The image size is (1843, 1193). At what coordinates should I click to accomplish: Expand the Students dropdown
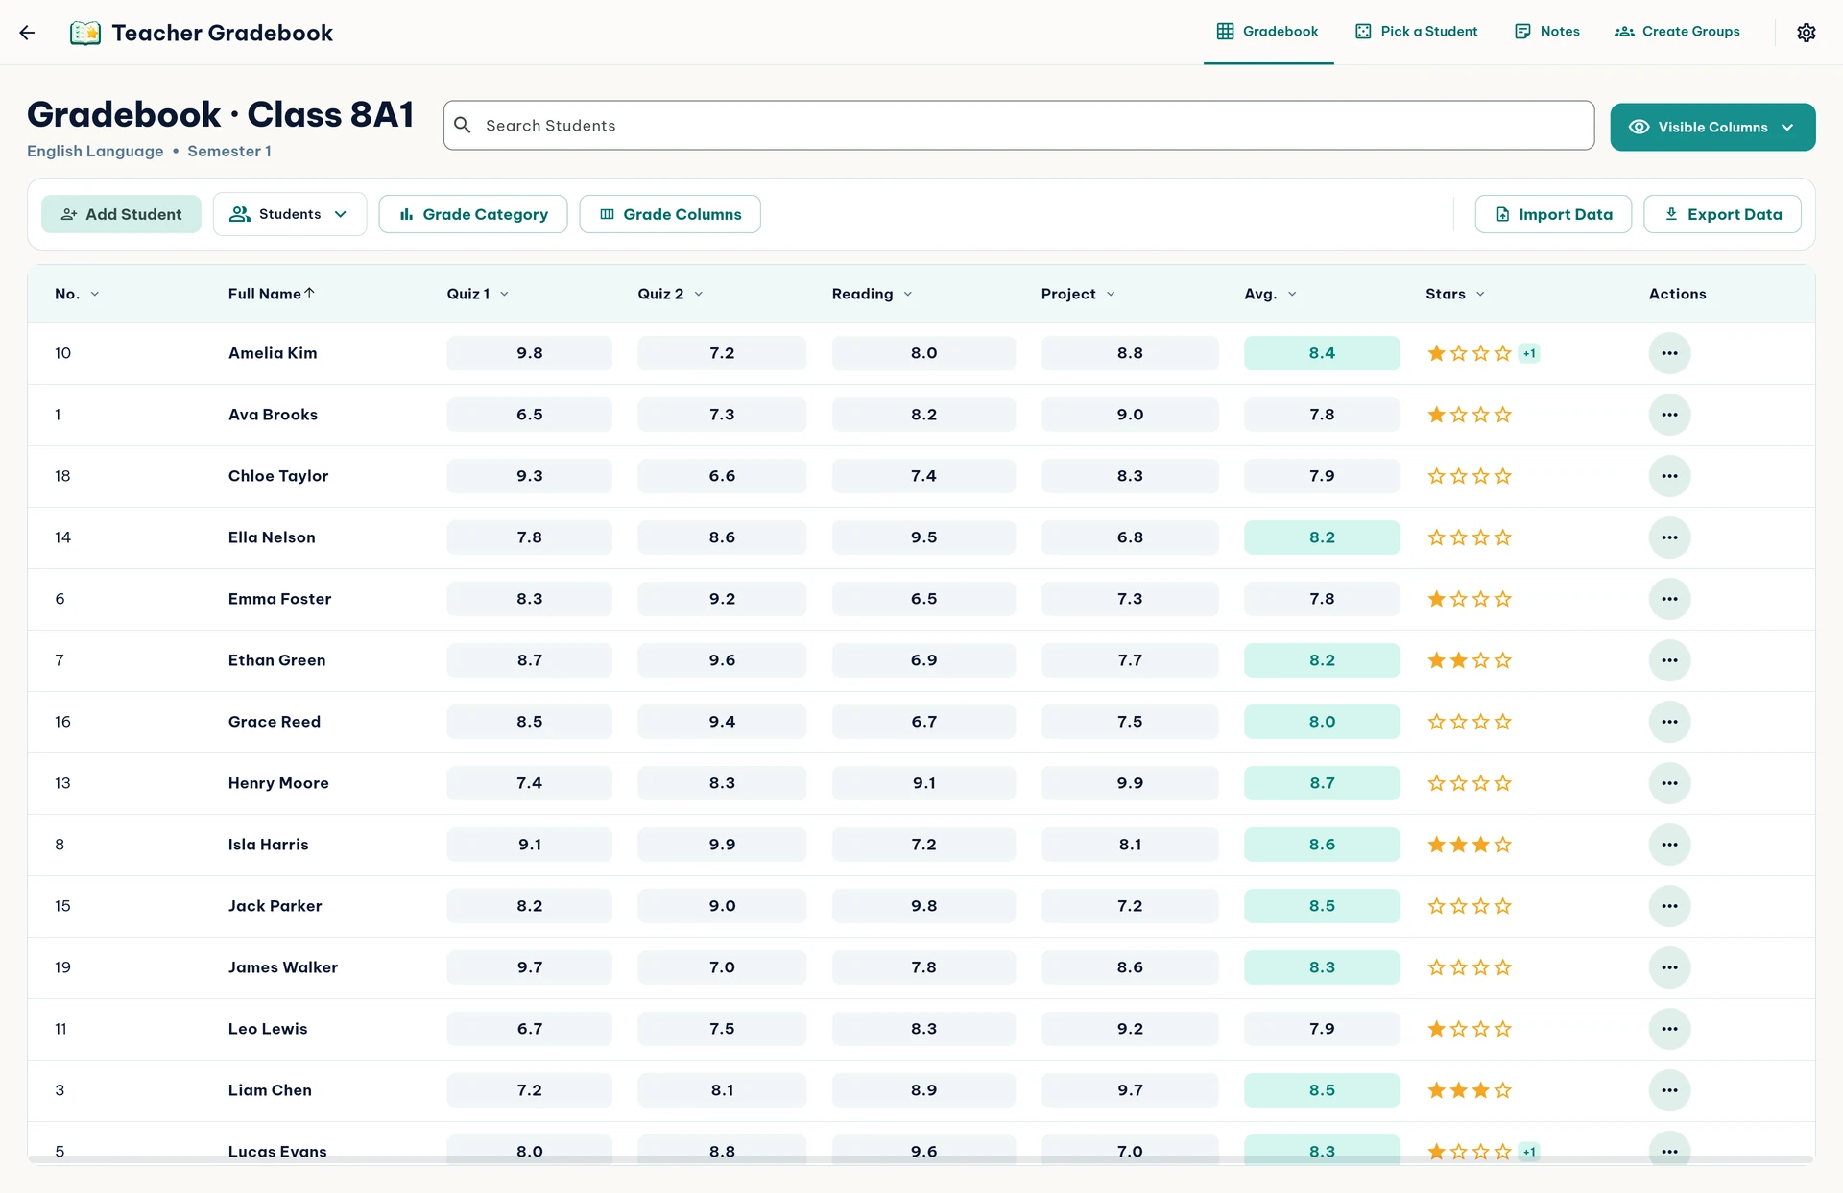[x=290, y=214]
